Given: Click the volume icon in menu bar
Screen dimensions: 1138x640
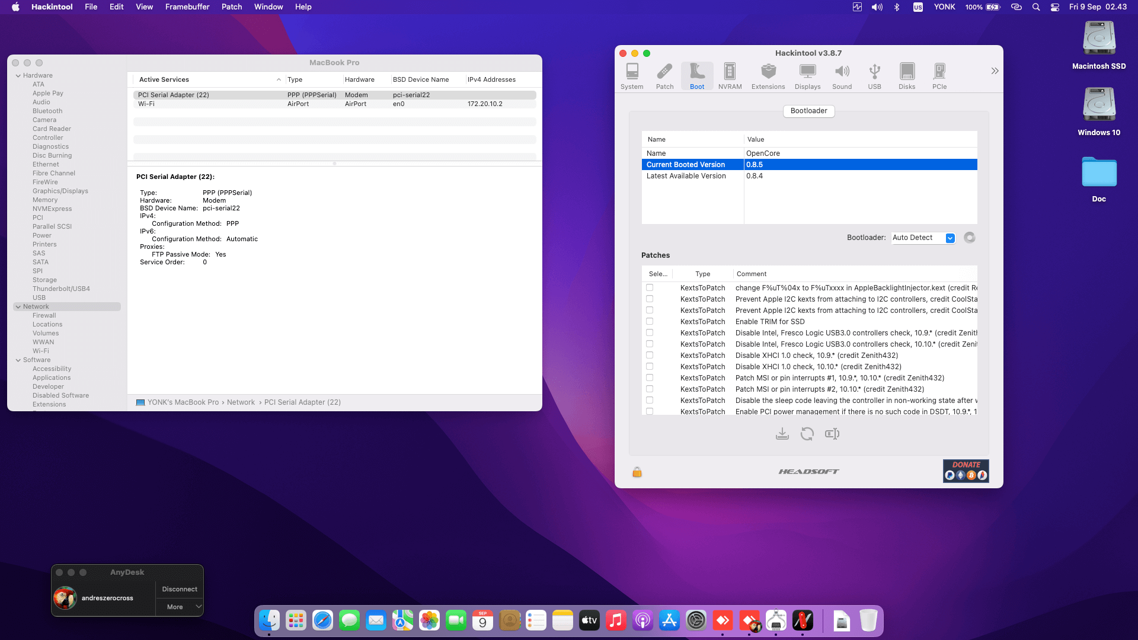Looking at the screenshot, I should (877, 7).
